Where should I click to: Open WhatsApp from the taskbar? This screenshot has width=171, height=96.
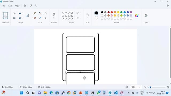pos(98,93)
